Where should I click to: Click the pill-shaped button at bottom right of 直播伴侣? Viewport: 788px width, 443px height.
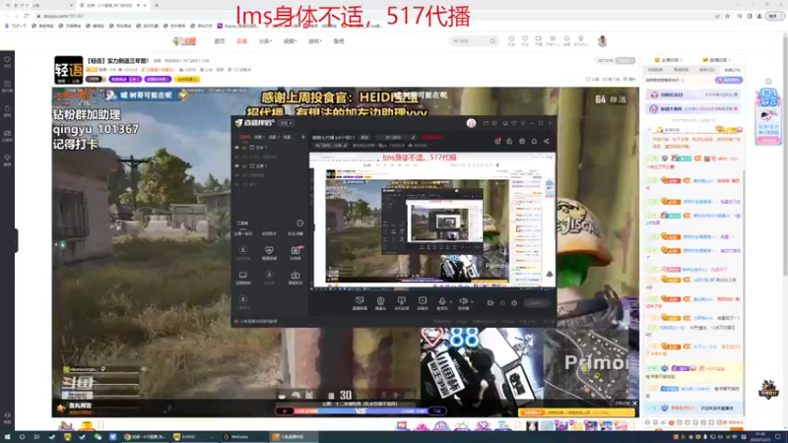click(536, 303)
